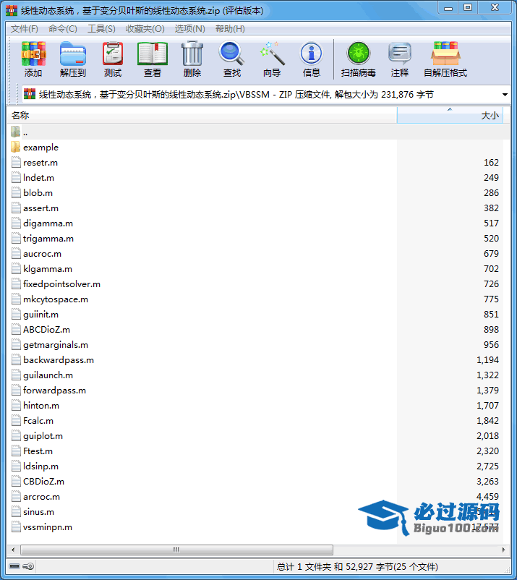Select file Ftest.m
The image size is (517, 580).
coord(38,451)
